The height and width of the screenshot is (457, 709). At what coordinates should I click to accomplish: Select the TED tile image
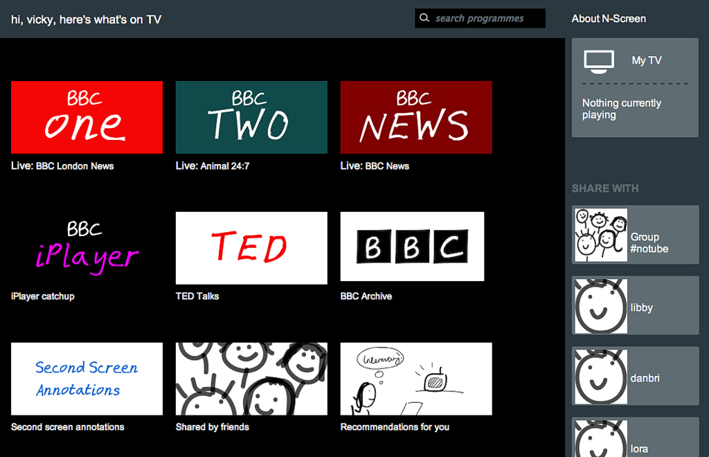click(x=251, y=248)
